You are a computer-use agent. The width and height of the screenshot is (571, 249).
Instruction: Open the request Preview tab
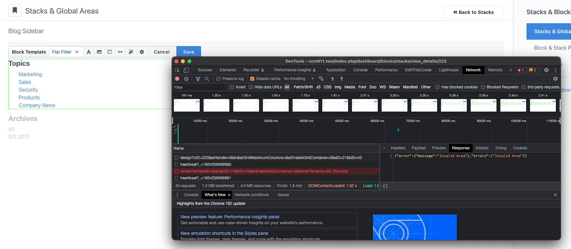tap(439, 148)
